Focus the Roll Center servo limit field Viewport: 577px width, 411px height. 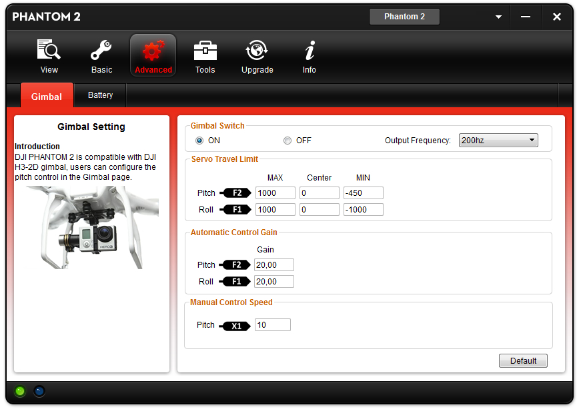click(x=320, y=210)
